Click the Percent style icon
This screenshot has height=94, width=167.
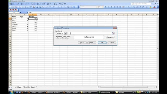[129, 7]
